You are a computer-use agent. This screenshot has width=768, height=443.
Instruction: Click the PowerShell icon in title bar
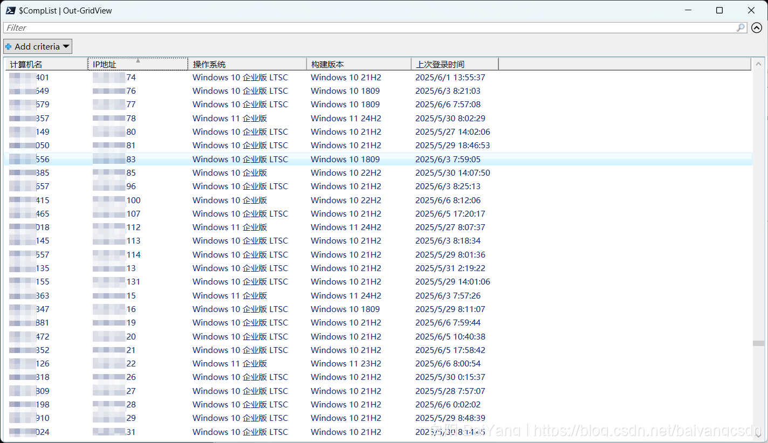(x=10, y=10)
